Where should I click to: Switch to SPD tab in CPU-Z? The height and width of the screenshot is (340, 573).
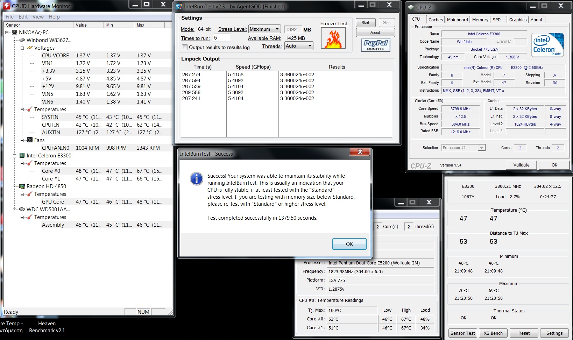497,20
